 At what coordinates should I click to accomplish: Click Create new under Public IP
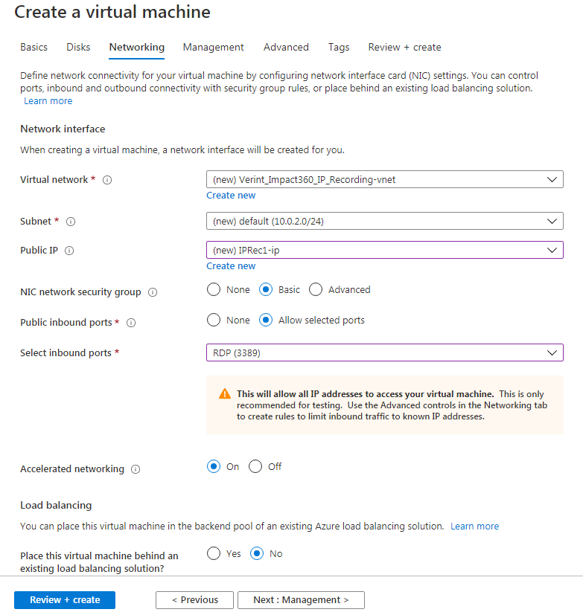click(x=231, y=265)
